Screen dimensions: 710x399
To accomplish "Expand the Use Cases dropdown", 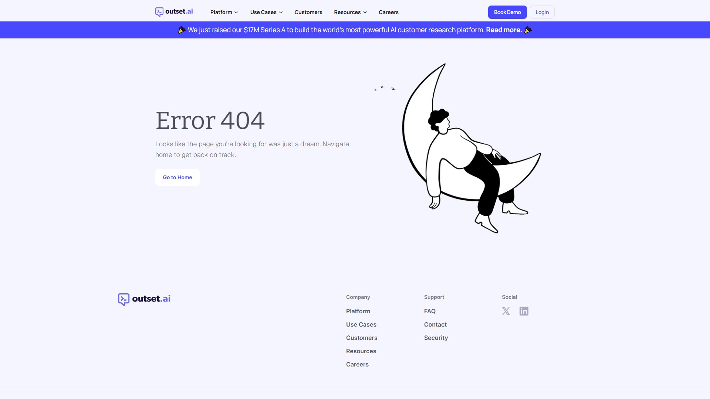I will tap(266, 12).
